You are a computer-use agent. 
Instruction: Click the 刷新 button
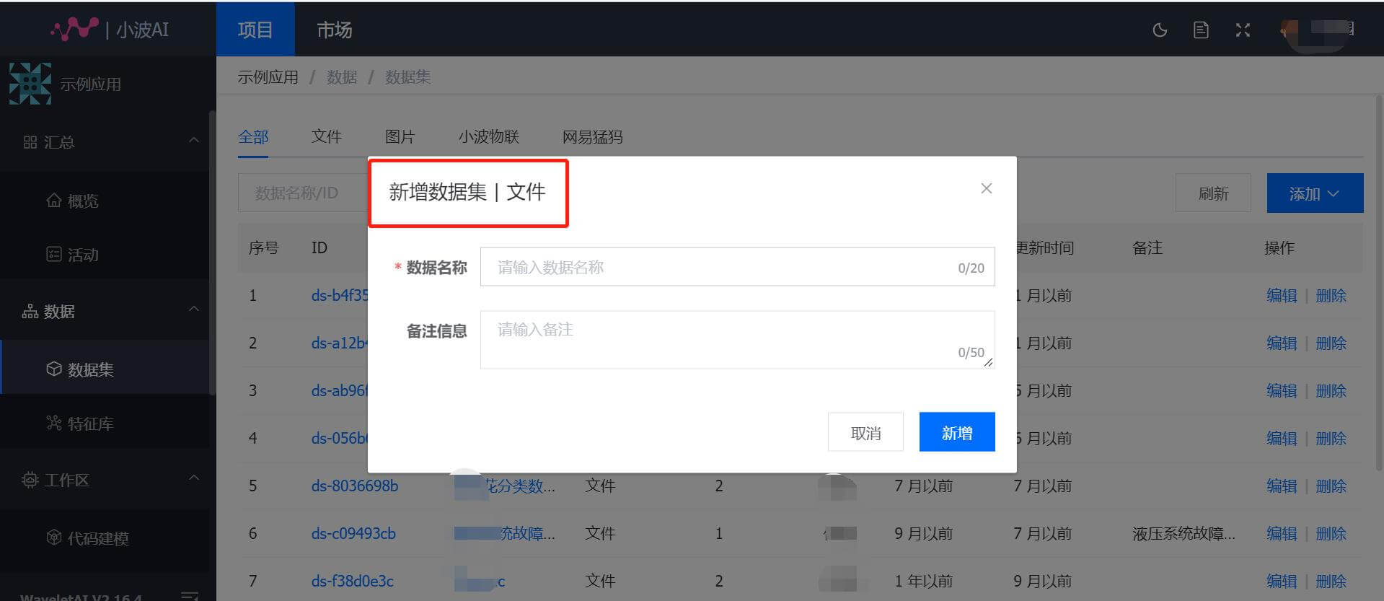pyautogui.click(x=1213, y=193)
